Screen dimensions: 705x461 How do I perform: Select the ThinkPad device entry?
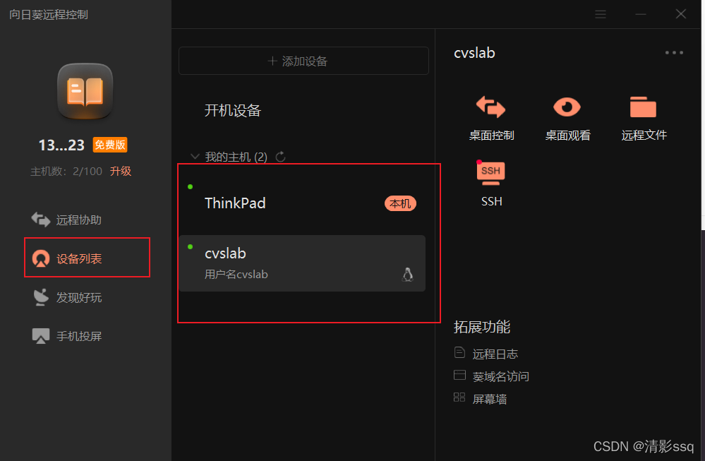[302, 203]
